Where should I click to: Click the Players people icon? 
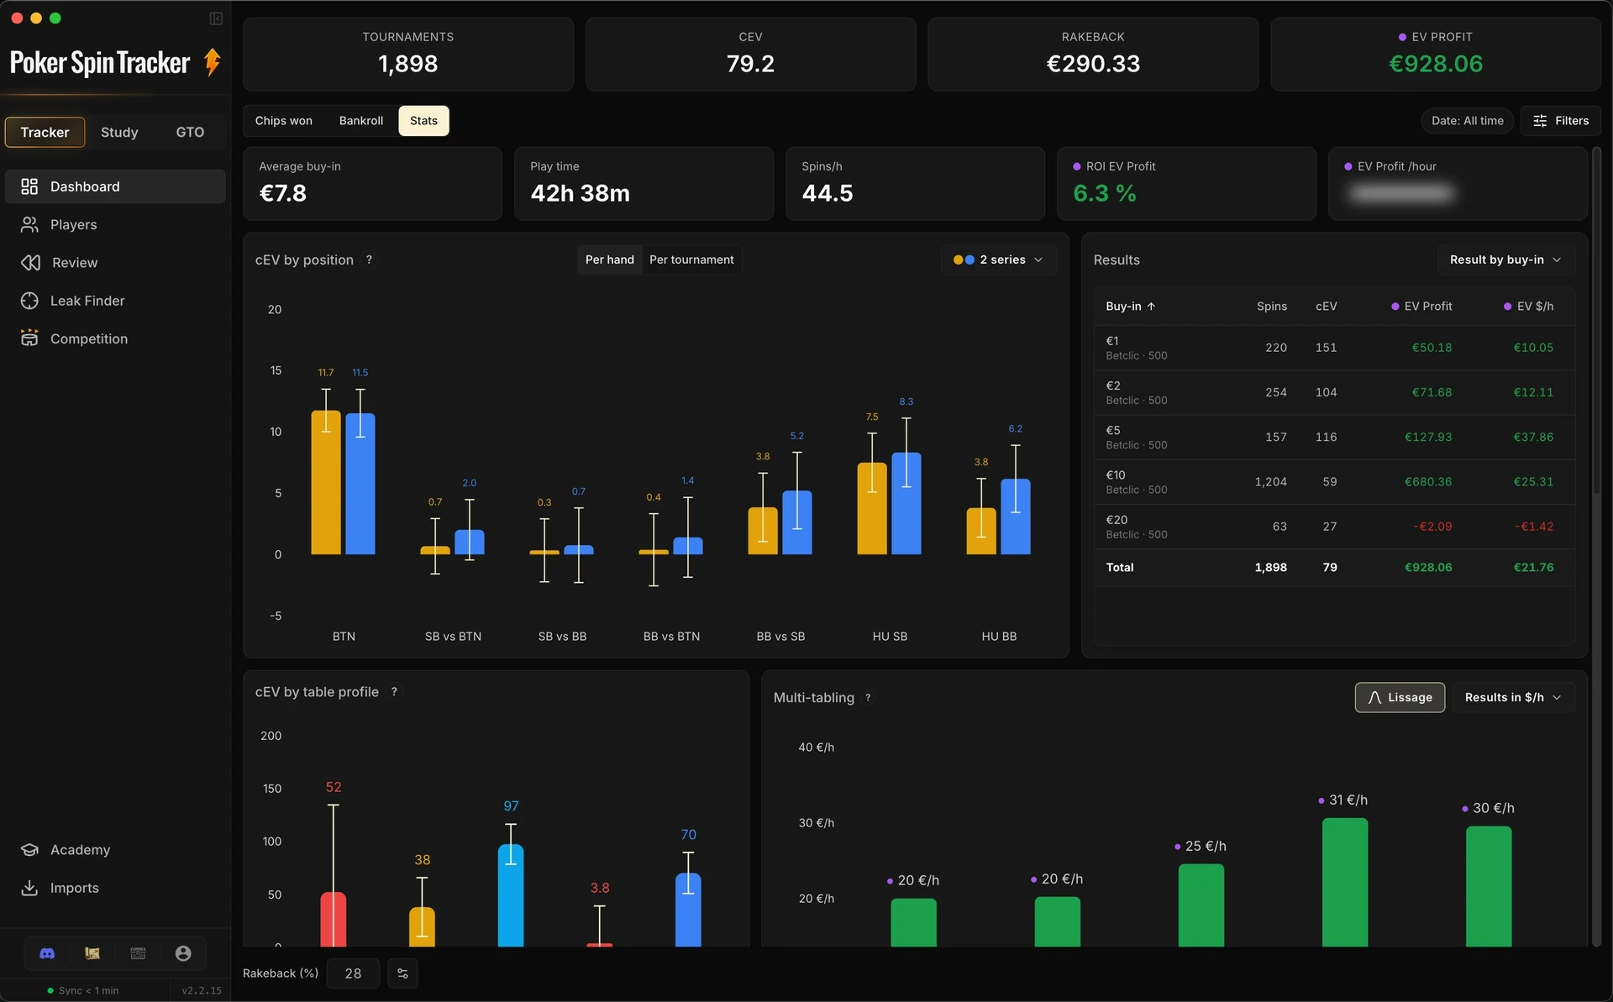[29, 224]
